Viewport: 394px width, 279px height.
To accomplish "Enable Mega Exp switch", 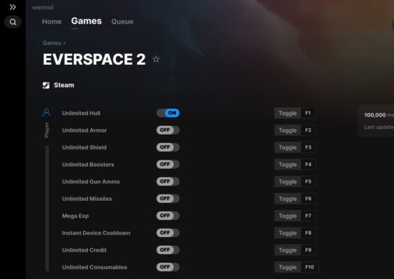I will click(168, 216).
